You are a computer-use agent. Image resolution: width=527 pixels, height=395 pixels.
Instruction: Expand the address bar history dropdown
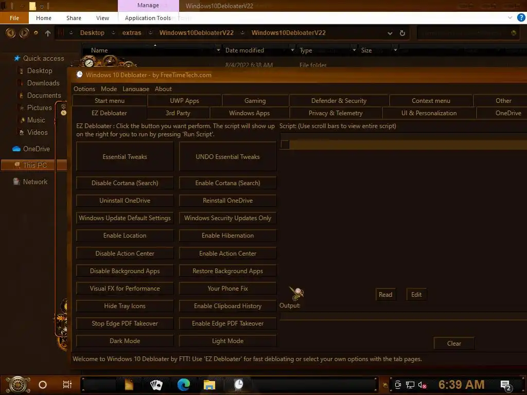click(x=390, y=33)
